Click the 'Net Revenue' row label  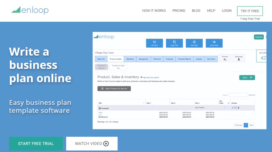click(x=103, y=117)
